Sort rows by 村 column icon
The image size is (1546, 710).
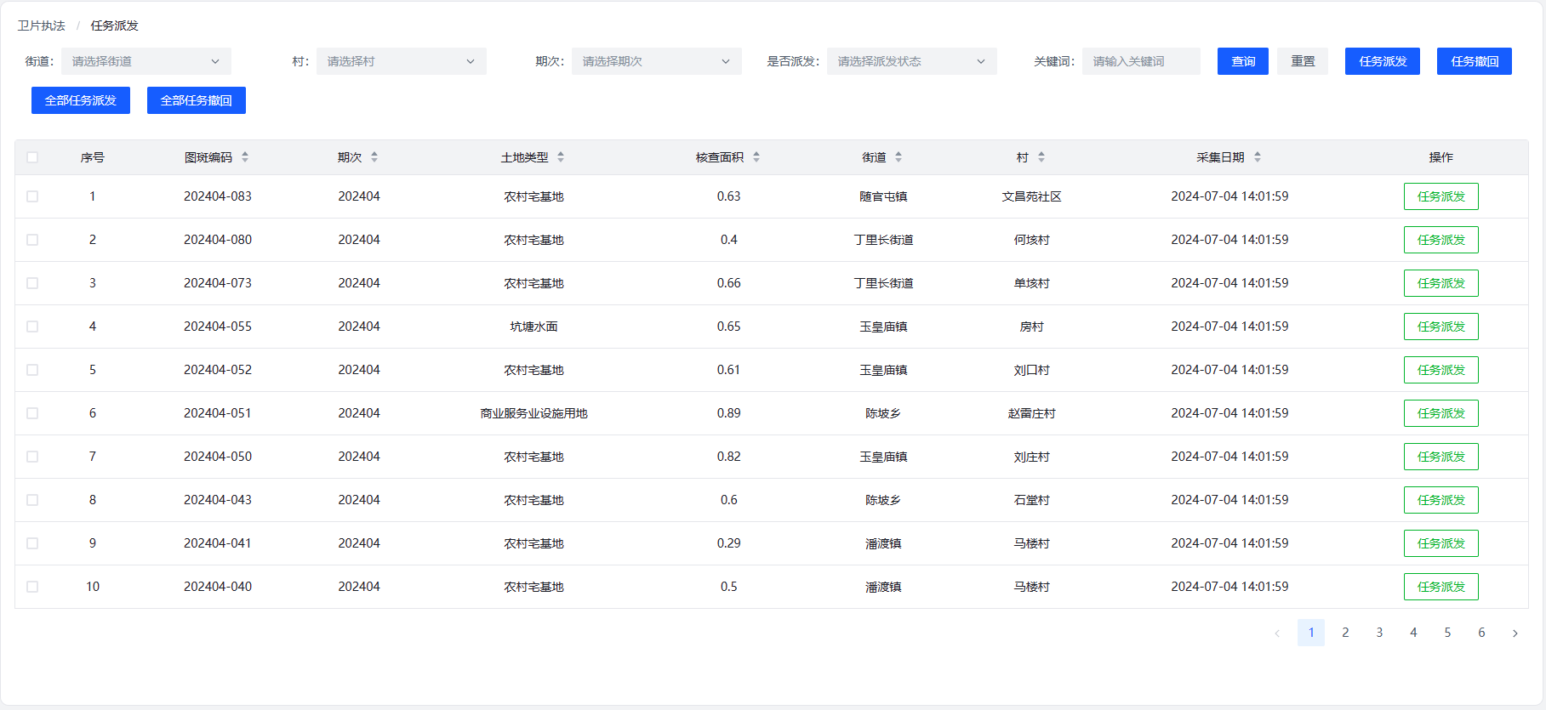click(1041, 157)
